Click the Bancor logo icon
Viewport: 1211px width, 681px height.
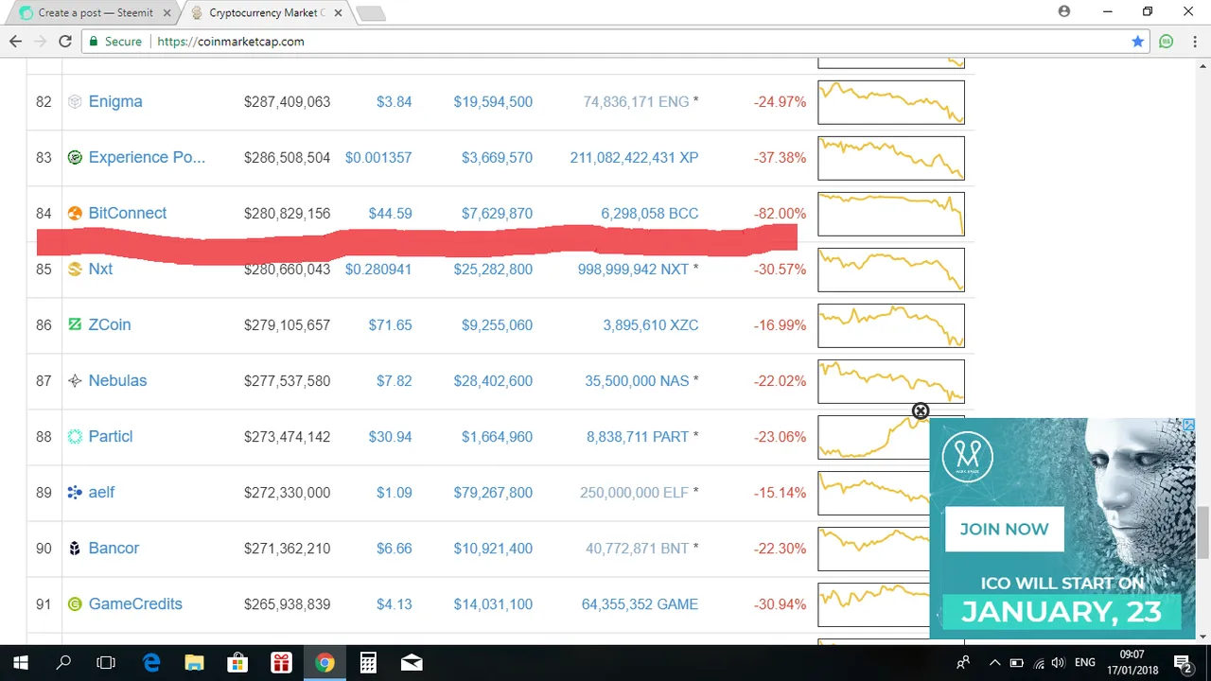[x=75, y=548]
